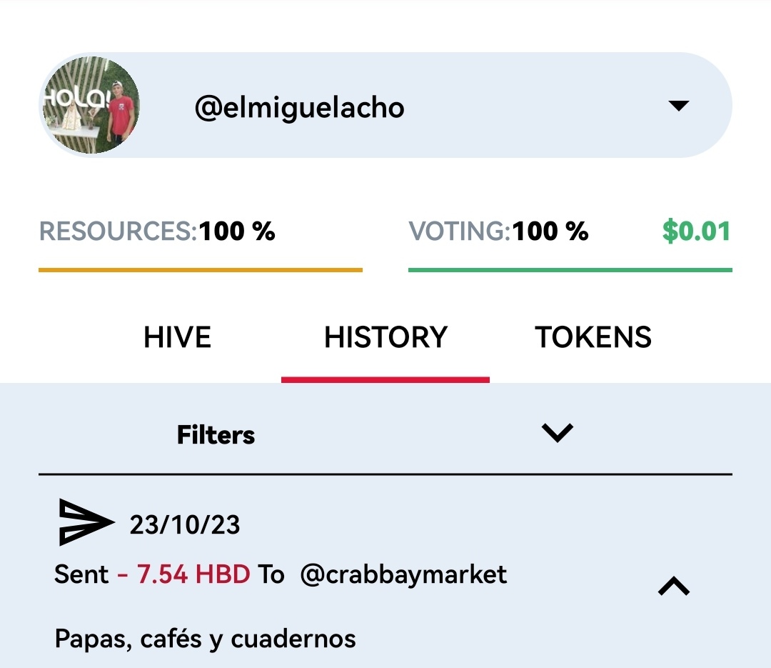Click the Filters label
Viewport: 771px width, 668px height.
[x=216, y=434]
